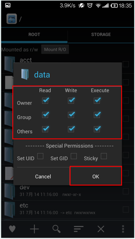This screenshot has width=135, height=239.
Task: Tap the plus add-new icon
Action: [x=34, y=229]
